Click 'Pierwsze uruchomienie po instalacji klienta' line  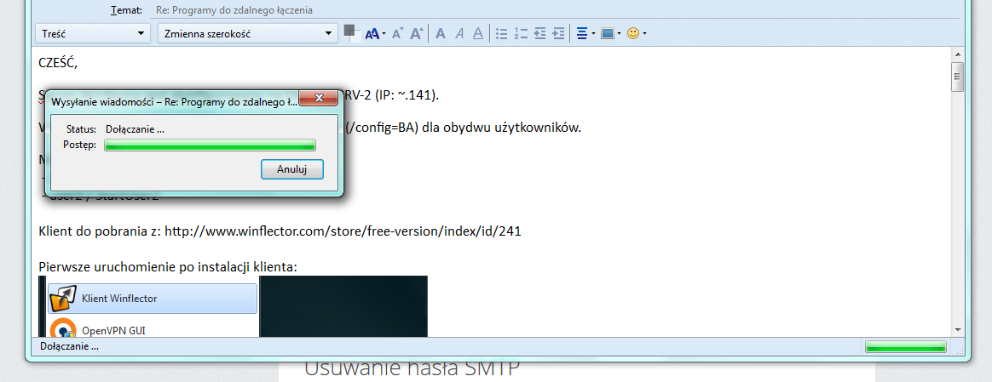pos(168,267)
